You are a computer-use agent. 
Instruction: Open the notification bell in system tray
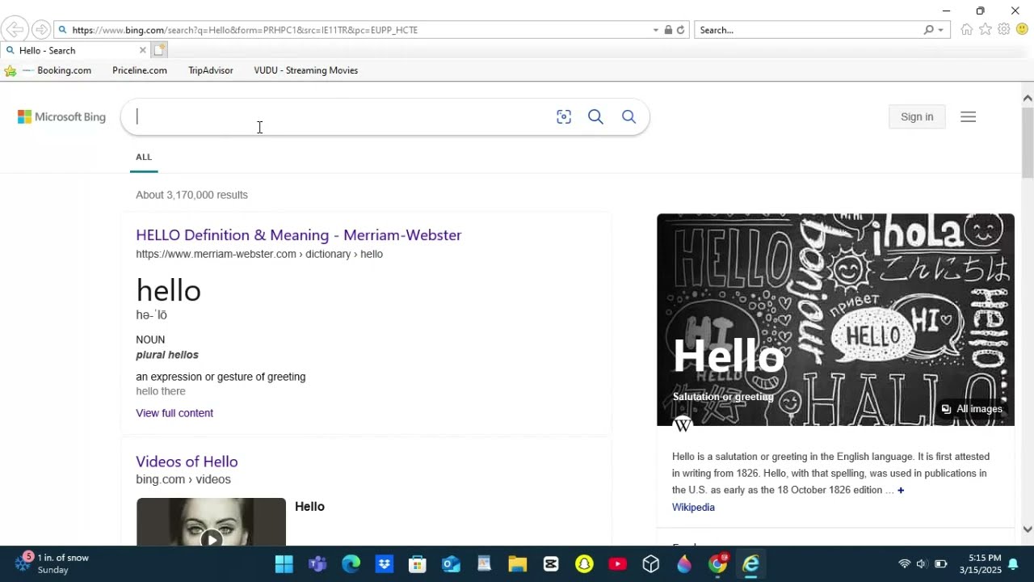coord(1013,564)
